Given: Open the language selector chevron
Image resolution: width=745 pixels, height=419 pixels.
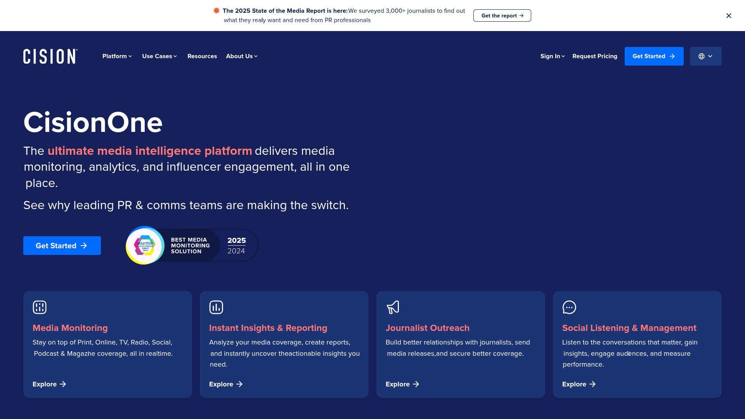Looking at the screenshot, I should tap(710, 56).
